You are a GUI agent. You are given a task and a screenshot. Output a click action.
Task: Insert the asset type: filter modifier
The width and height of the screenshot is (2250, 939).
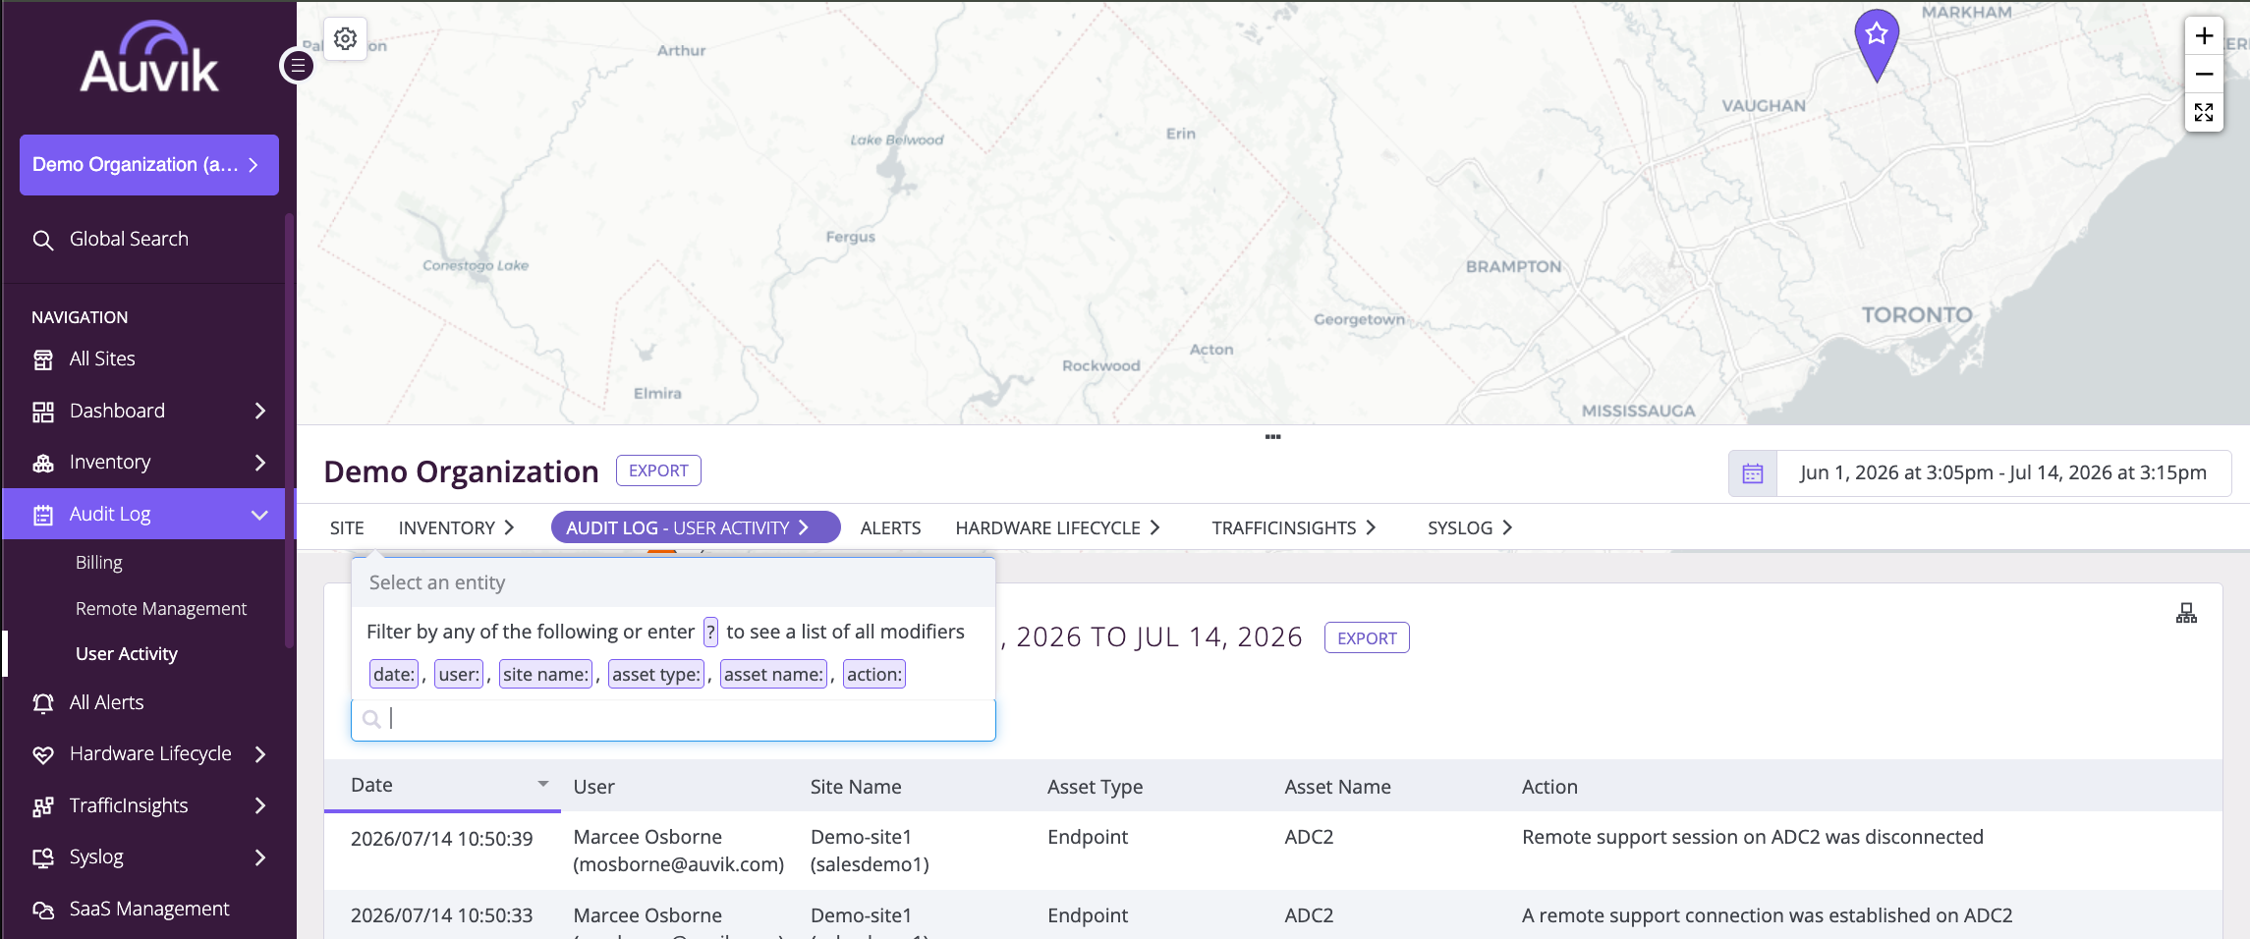pos(656,674)
